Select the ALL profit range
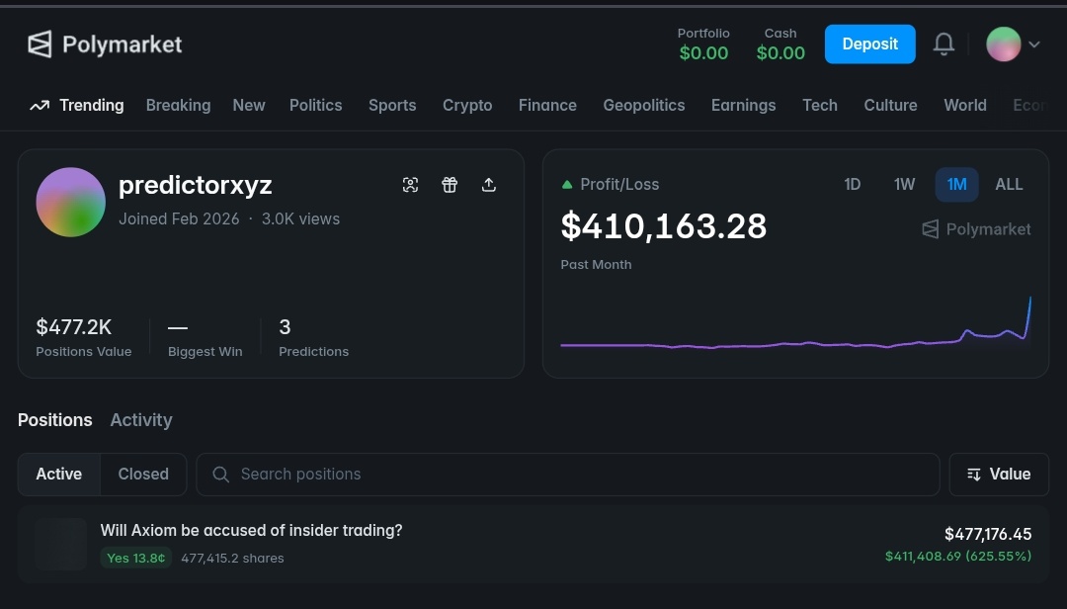 click(1009, 185)
